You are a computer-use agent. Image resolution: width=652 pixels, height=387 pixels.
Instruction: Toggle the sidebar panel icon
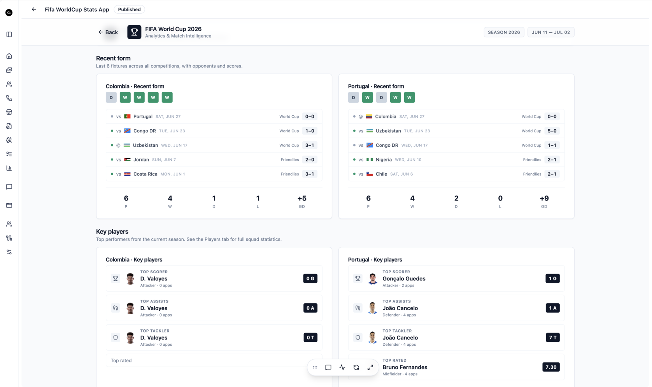point(9,34)
